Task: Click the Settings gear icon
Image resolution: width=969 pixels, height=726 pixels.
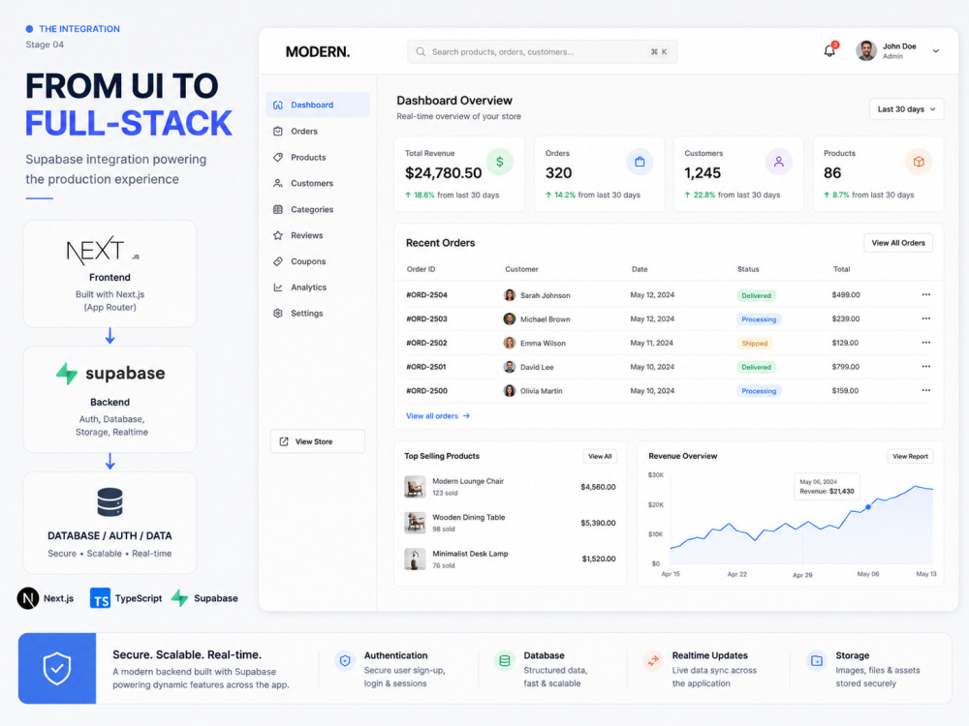Action: (x=278, y=313)
